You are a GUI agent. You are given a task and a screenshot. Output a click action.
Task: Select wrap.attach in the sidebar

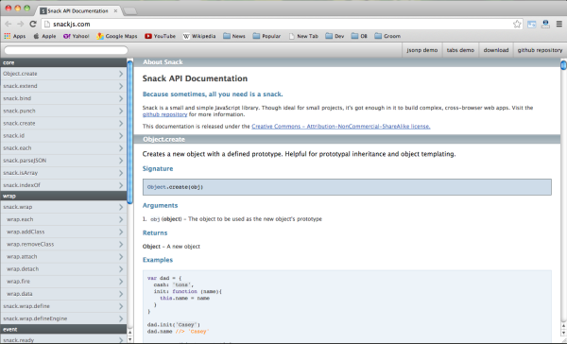(x=63, y=256)
